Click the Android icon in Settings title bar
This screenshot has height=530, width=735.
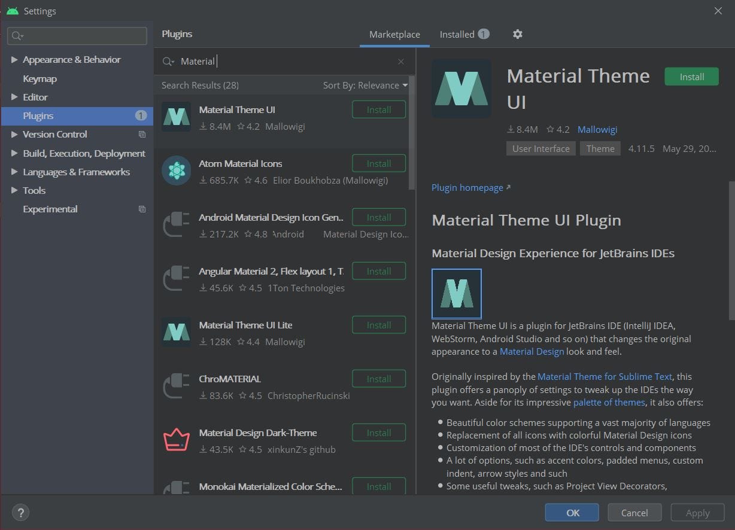tap(12, 11)
